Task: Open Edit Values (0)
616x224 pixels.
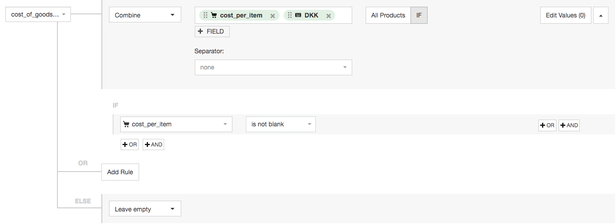Action: click(565, 15)
